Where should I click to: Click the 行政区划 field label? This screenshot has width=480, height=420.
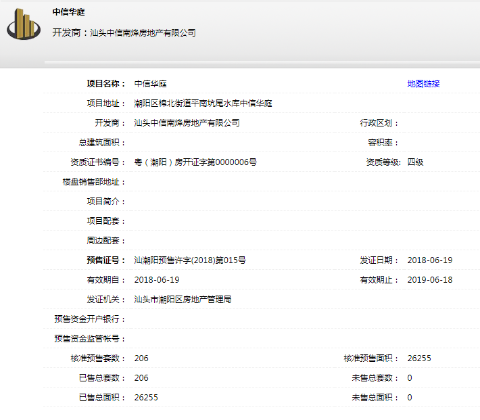tap(379, 123)
